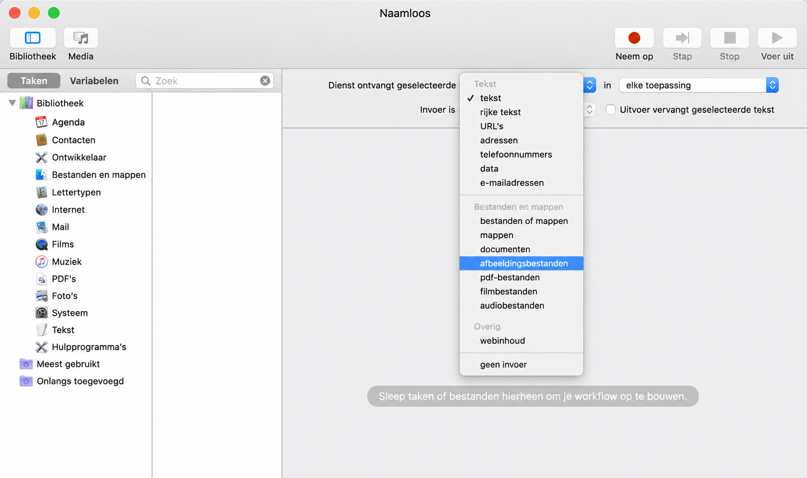Select the Contacten icon in library
Viewport: 807px width, 478px height.
(x=42, y=140)
